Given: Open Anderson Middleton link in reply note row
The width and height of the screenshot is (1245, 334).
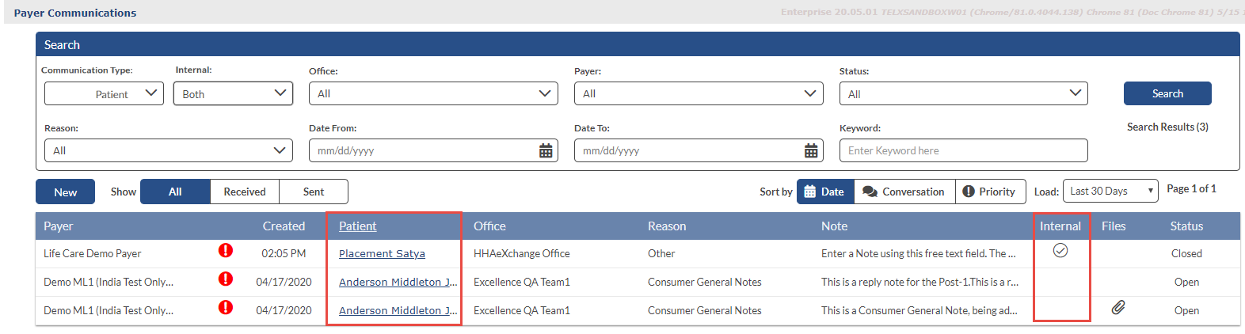Looking at the screenshot, I should pos(398,282).
